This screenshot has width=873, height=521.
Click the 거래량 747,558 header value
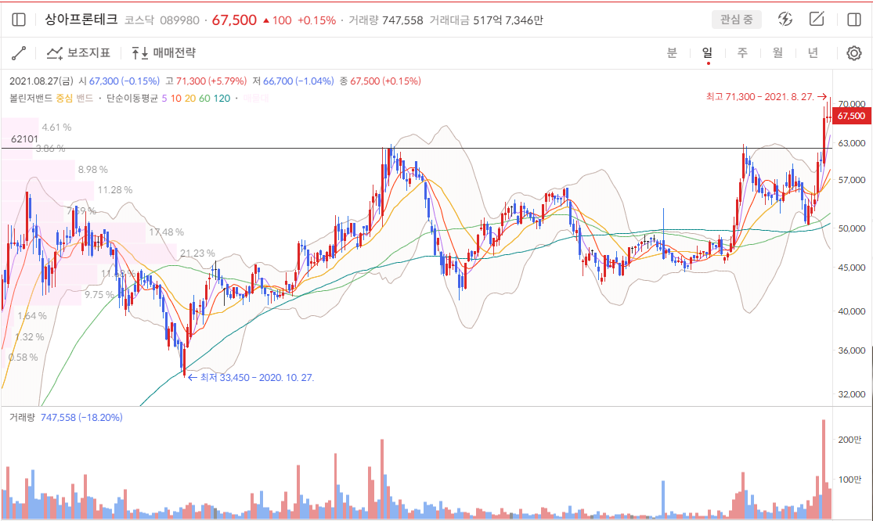click(385, 20)
